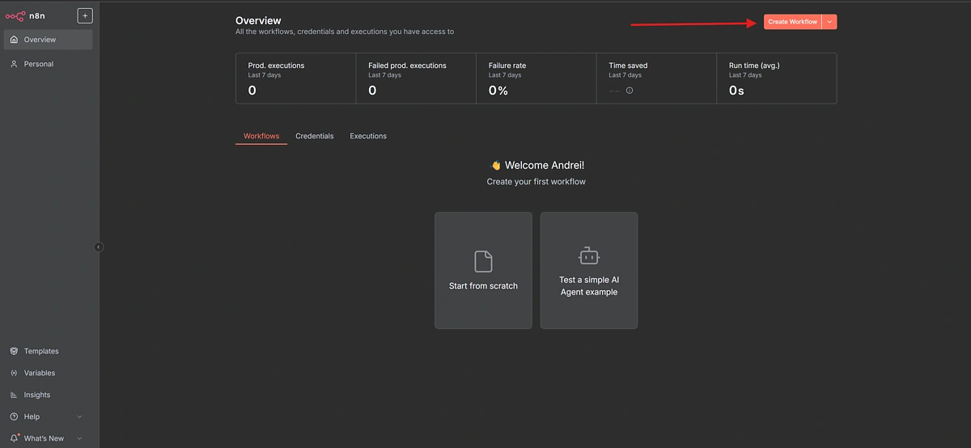Expand the Help menu chevron
Viewport: 971px width, 448px height.
[x=79, y=416]
